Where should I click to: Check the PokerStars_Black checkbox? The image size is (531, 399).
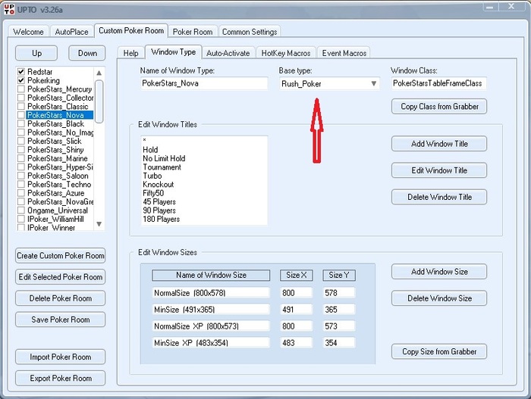(21, 123)
